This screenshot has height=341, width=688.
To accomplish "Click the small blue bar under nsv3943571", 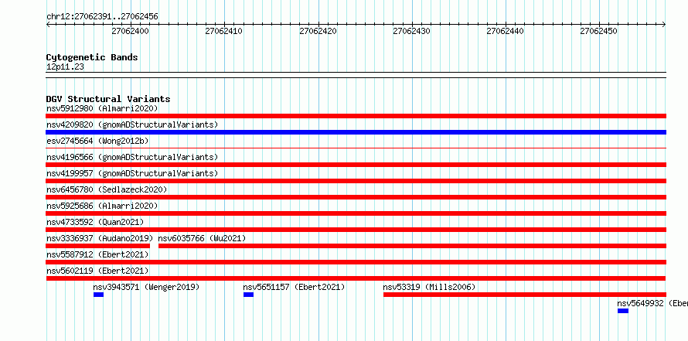I will tap(98, 295).
